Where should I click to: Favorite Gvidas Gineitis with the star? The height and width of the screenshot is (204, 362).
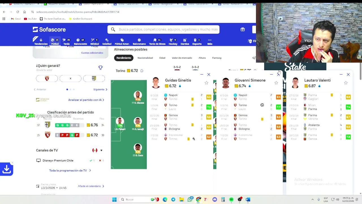206,83
